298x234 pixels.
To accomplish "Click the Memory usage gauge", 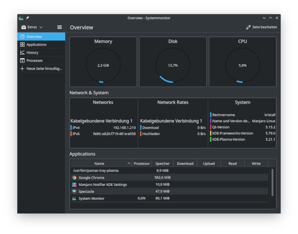I will [x=103, y=65].
